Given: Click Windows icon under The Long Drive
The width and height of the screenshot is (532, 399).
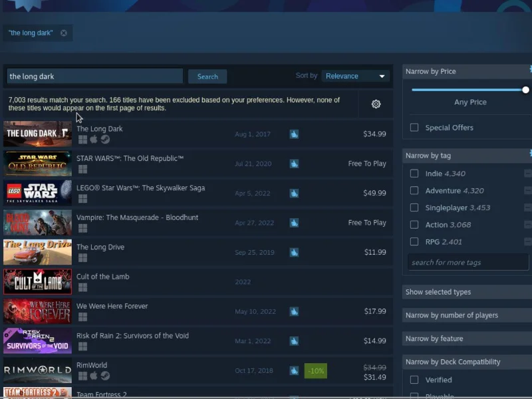Looking at the screenshot, I should click(82, 257).
